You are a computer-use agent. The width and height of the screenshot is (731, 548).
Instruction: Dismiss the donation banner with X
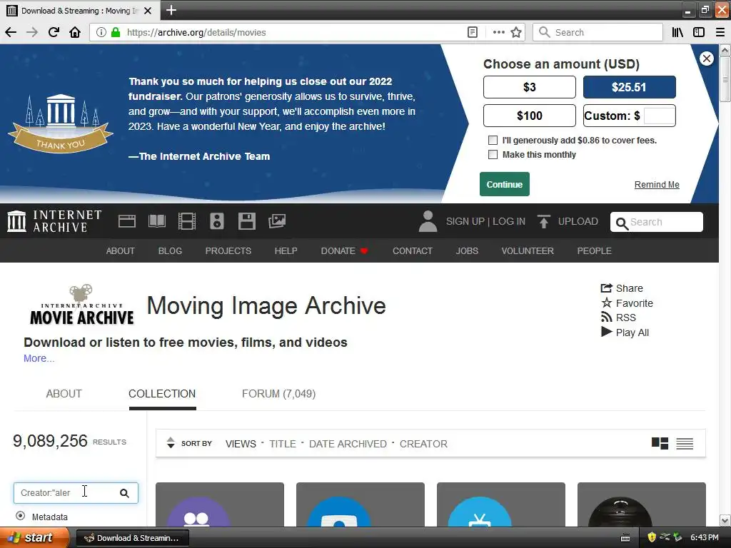(x=706, y=59)
